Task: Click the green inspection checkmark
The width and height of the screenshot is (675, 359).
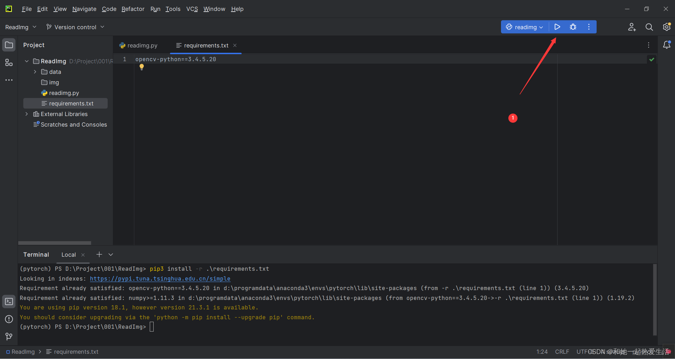Action: point(652,59)
